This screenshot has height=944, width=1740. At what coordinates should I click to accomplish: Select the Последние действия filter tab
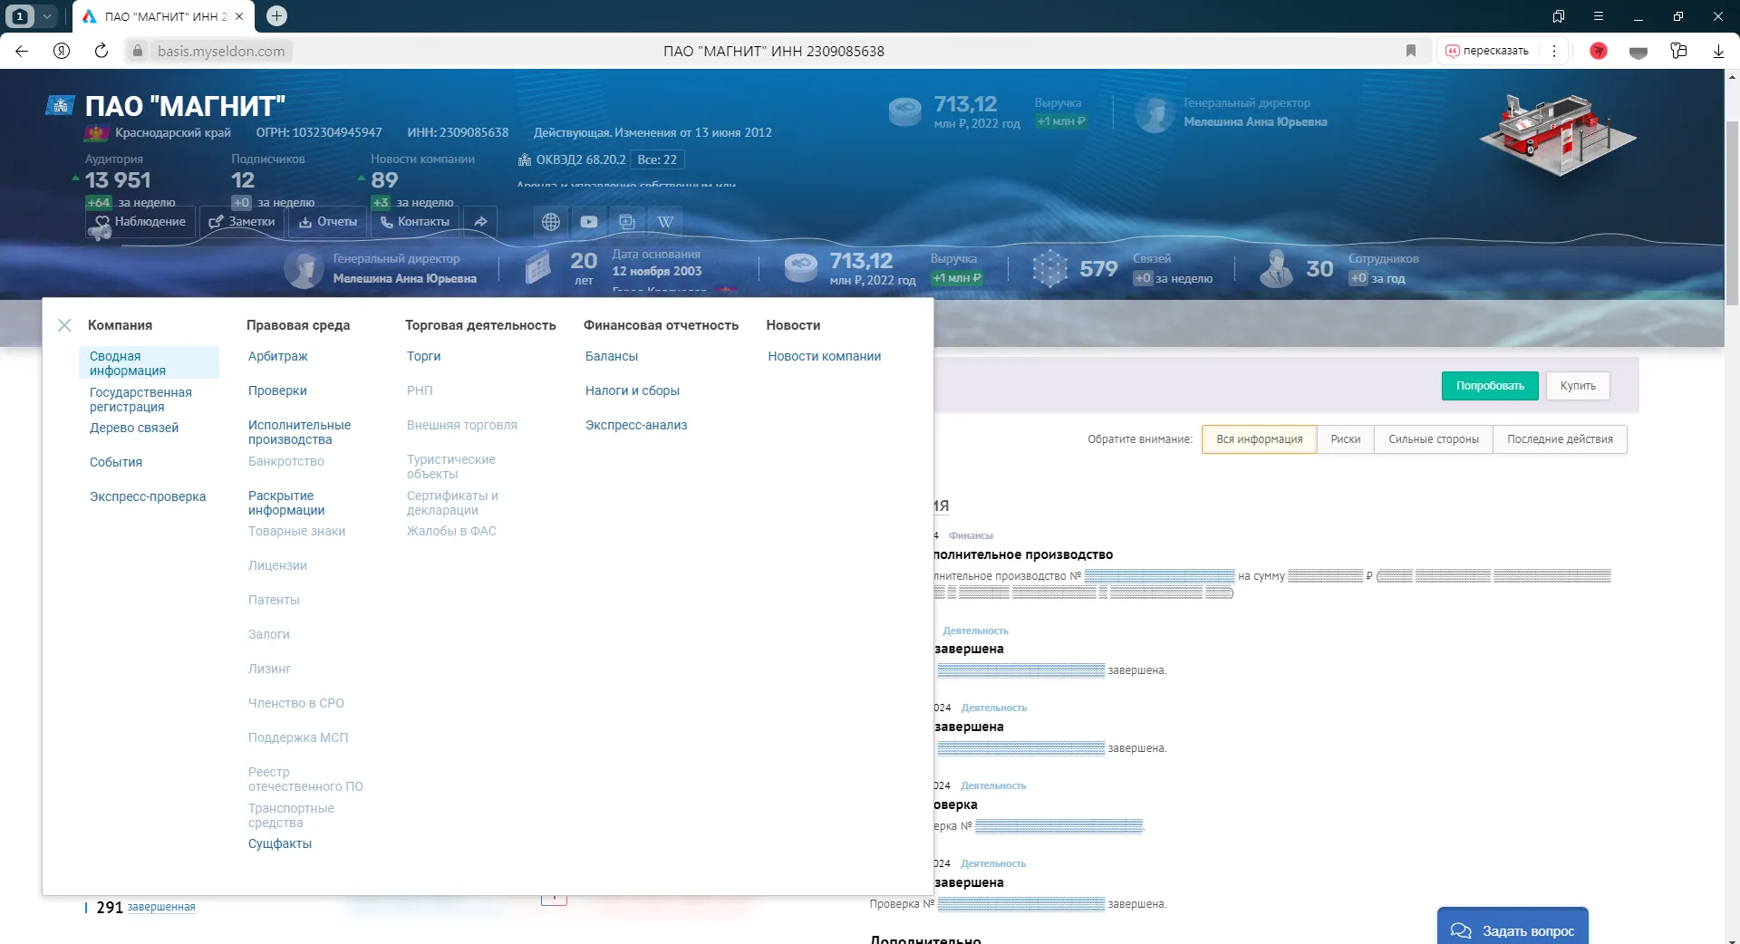(x=1560, y=439)
